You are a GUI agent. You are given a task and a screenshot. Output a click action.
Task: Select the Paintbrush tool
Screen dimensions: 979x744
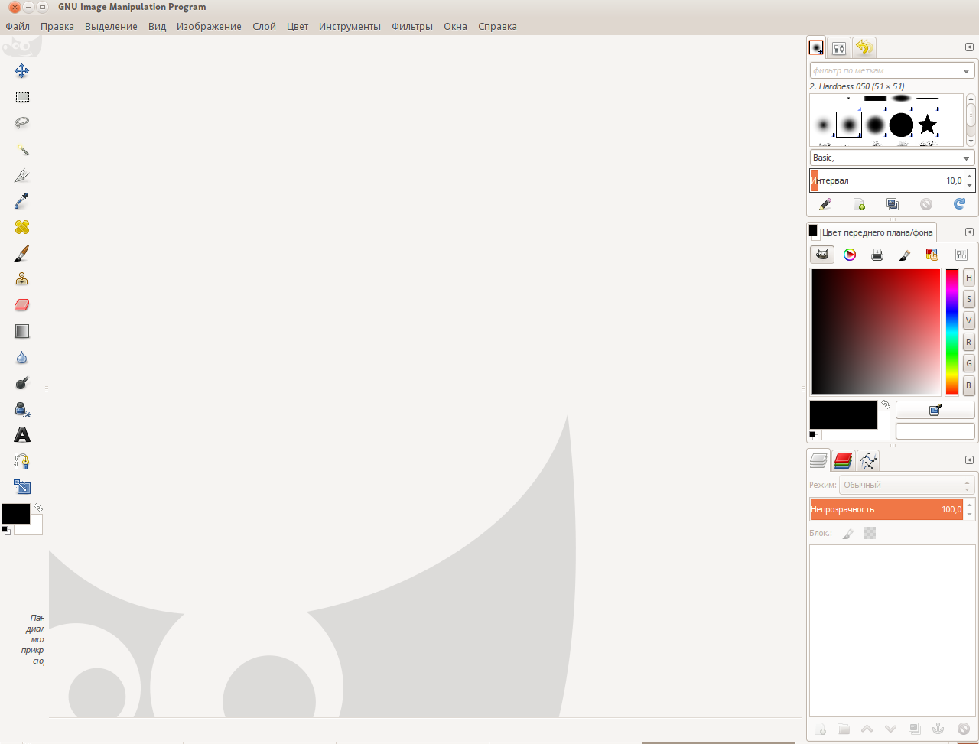point(22,253)
